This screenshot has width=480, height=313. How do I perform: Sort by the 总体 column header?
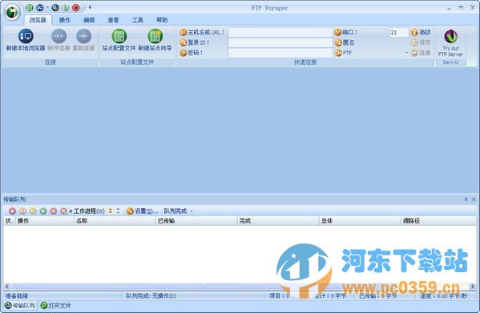click(360, 221)
